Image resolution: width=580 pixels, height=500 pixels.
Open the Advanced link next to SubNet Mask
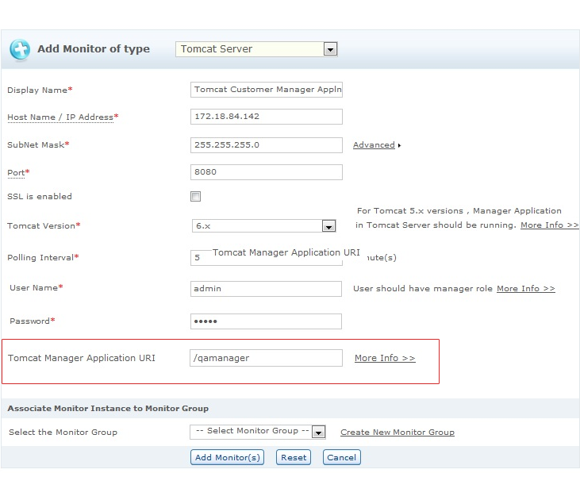tap(374, 145)
